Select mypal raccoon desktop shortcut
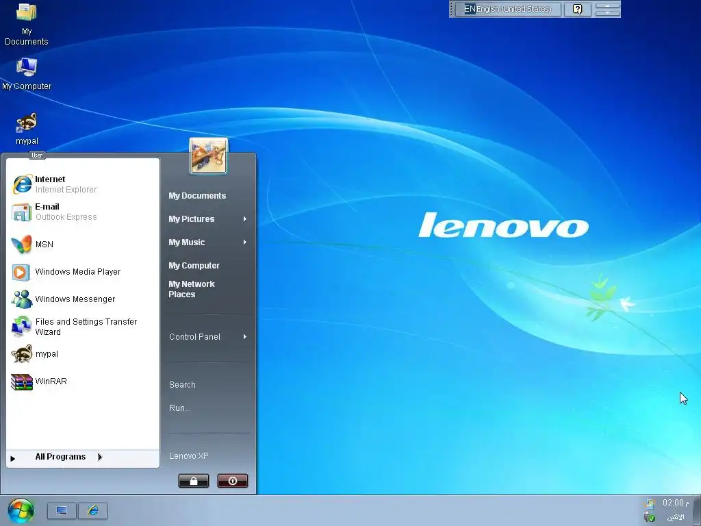 27,129
